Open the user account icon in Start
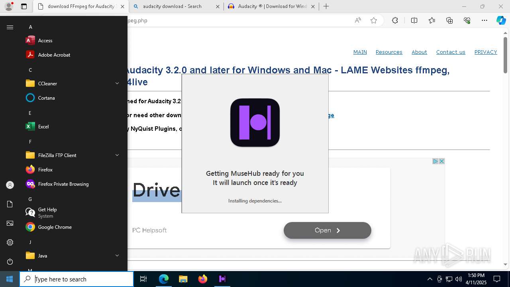Image resolution: width=510 pixels, height=287 pixels. 10,185
